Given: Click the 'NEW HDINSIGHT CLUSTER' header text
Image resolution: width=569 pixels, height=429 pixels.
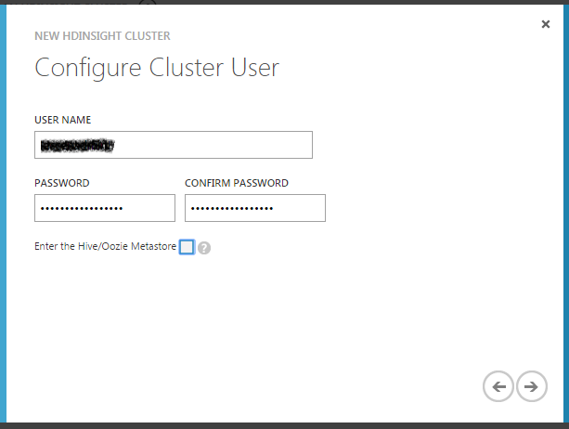Looking at the screenshot, I should pos(102,36).
